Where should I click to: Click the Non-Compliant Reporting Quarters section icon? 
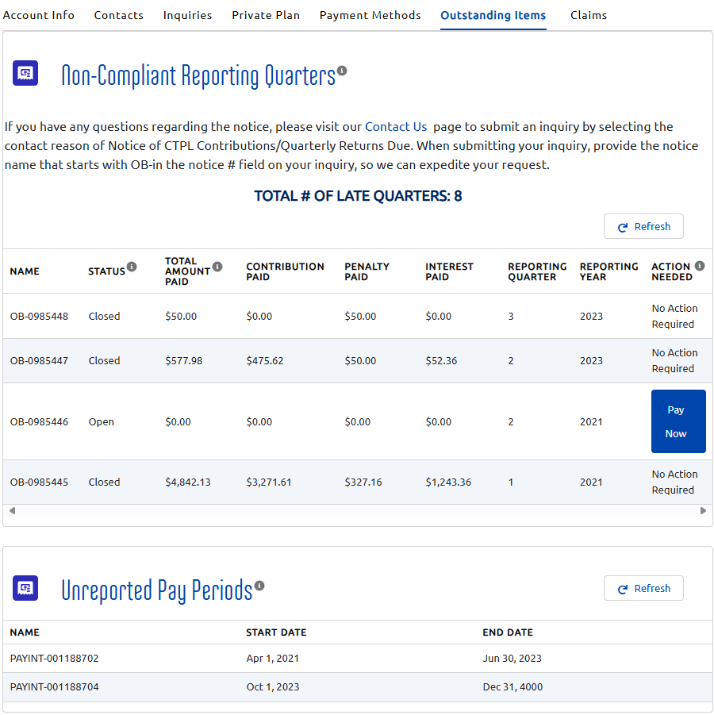click(25, 73)
